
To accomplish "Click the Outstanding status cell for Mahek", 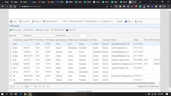I will pyautogui.click(x=97, y=52).
